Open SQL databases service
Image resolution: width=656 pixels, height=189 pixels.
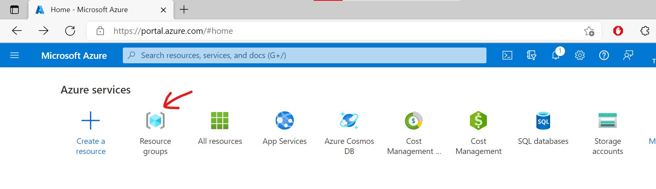pos(543,121)
